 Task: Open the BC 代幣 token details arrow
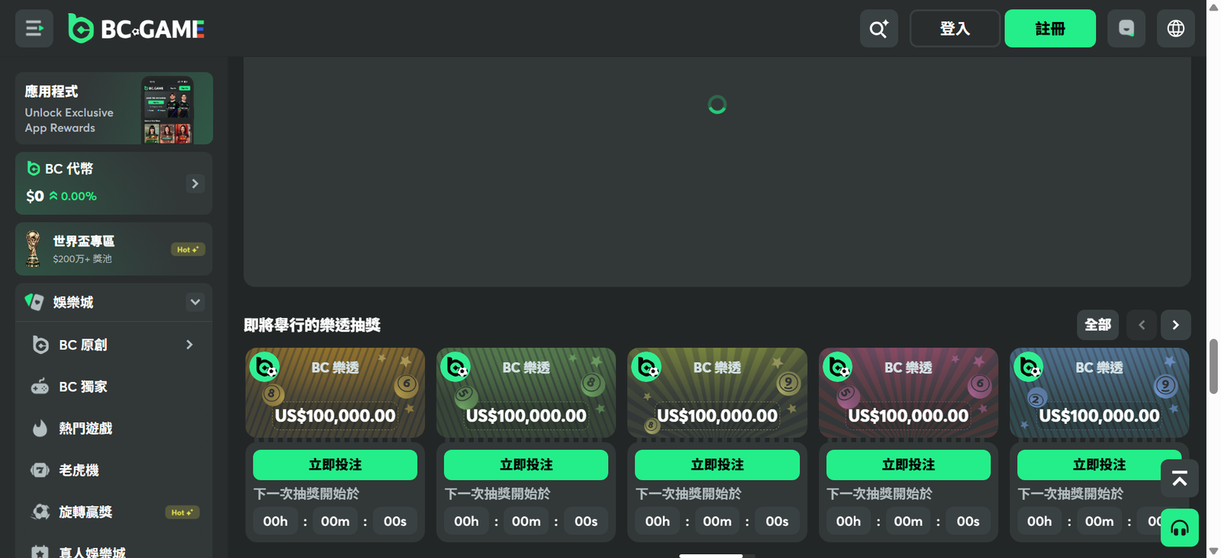tap(195, 184)
